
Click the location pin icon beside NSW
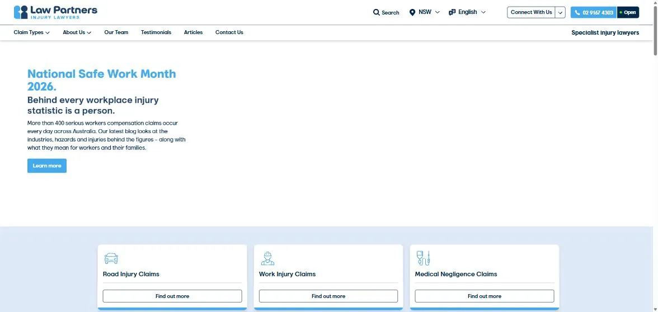coord(412,12)
